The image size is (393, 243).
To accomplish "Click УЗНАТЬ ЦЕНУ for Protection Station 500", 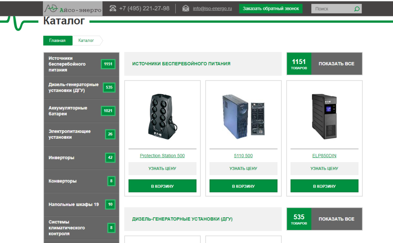I will coord(162,169).
